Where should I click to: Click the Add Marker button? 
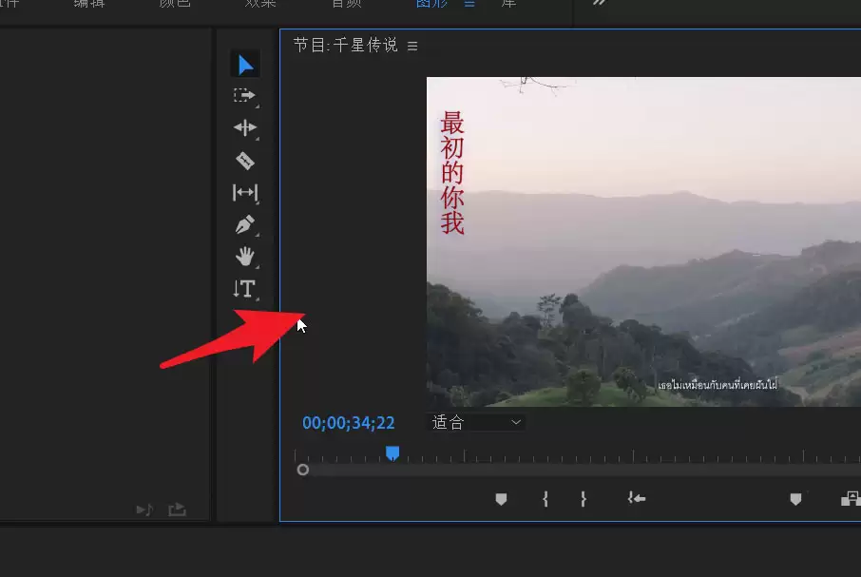(x=501, y=499)
